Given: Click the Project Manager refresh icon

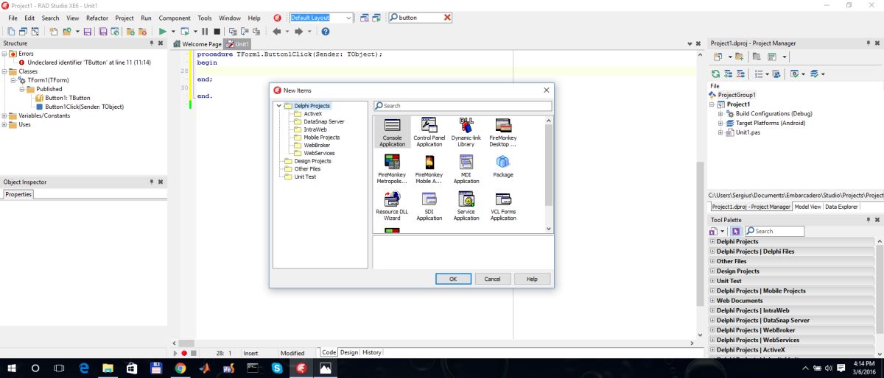Looking at the screenshot, I should 715,74.
